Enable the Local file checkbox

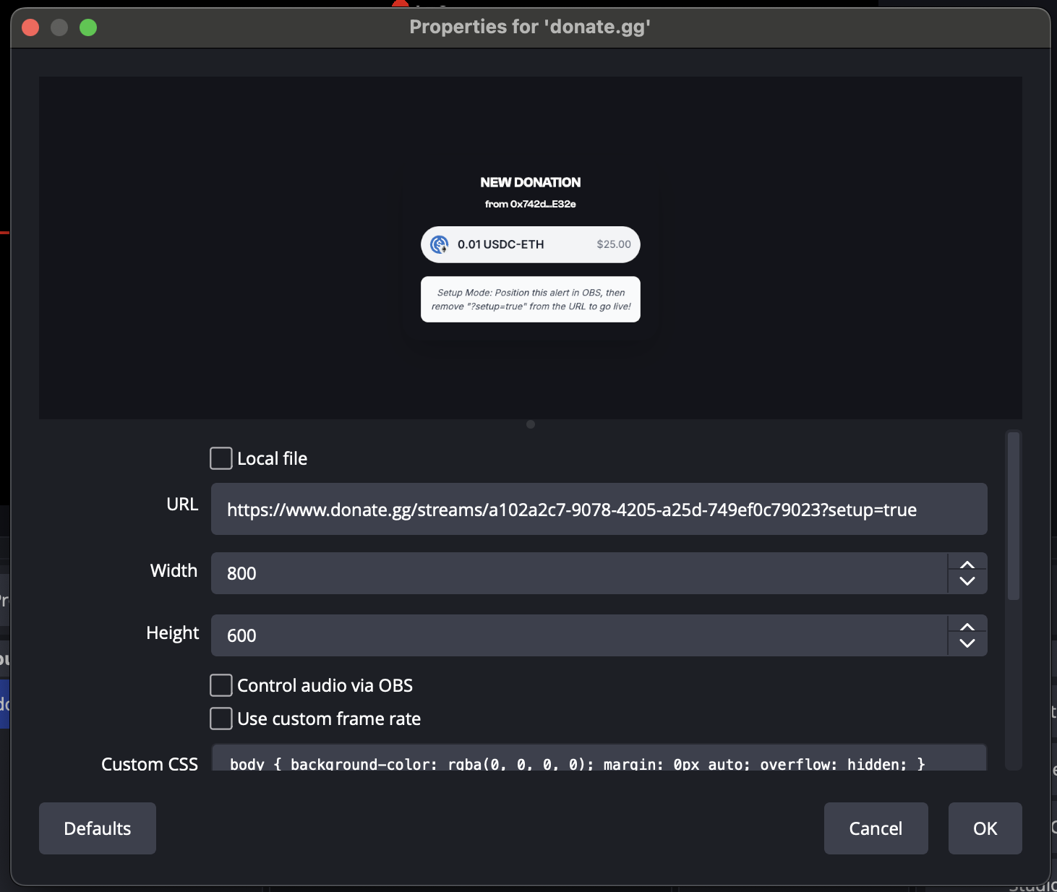(221, 458)
